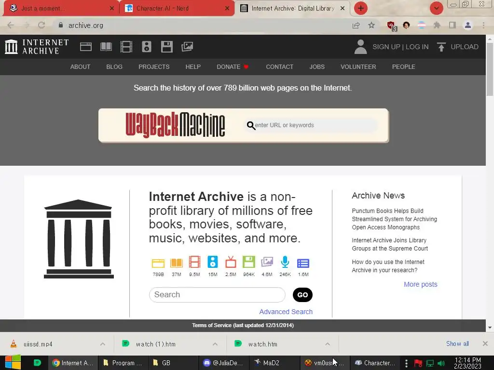Select the red film icon labeled 9.5M
Image resolution: width=494 pixels, height=370 pixels.
click(x=194, y=262)
